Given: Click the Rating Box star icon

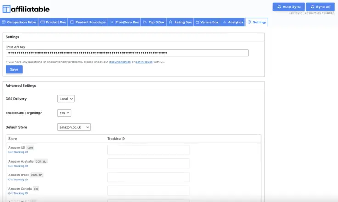Looking at the screenshot, I should click(170, 22).
